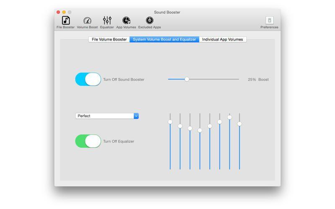Click the first equalizer band slider knob
This screenshot has height=209, width=335.
(x=170, y=122)
